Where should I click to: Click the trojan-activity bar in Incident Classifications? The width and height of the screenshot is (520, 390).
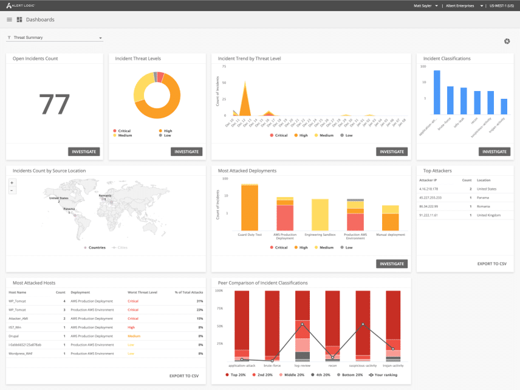click(x=504, y=107)
